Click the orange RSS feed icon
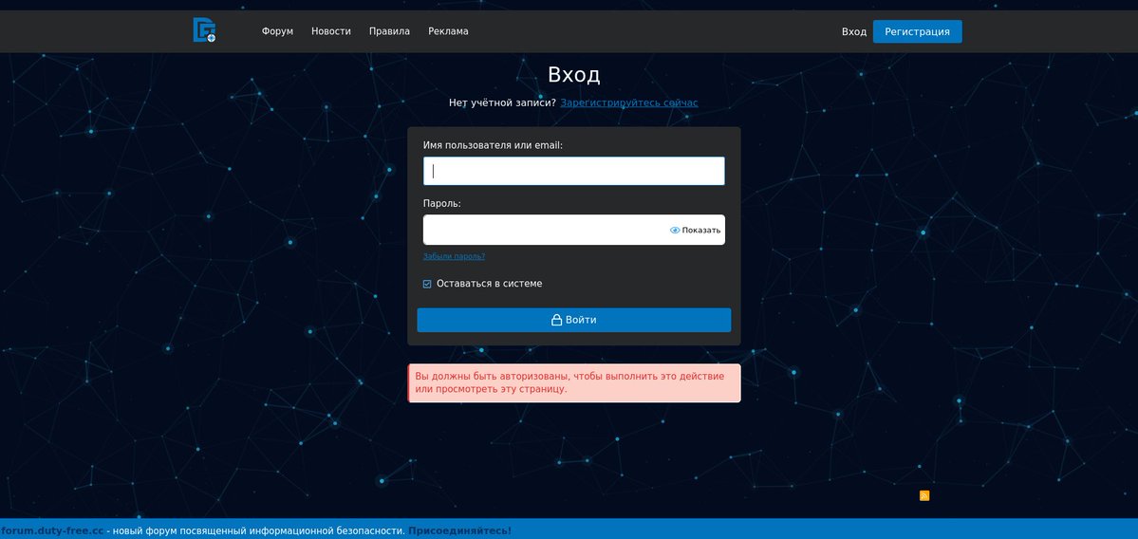Image resolution: width=1138 pixels, height=539 pixels. point(923,495)
